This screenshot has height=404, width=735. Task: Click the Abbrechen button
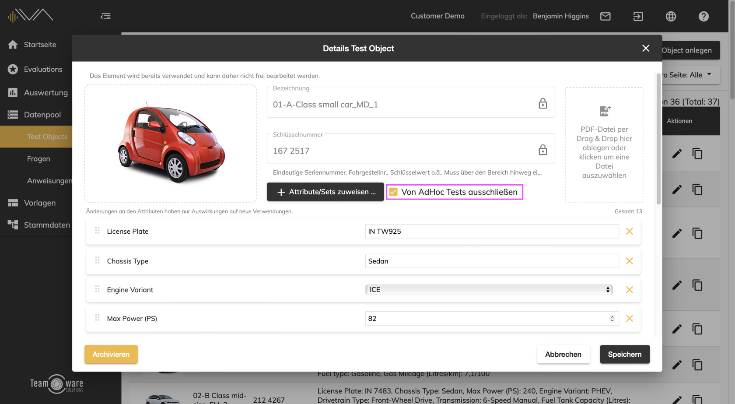[x=563, y=354]
